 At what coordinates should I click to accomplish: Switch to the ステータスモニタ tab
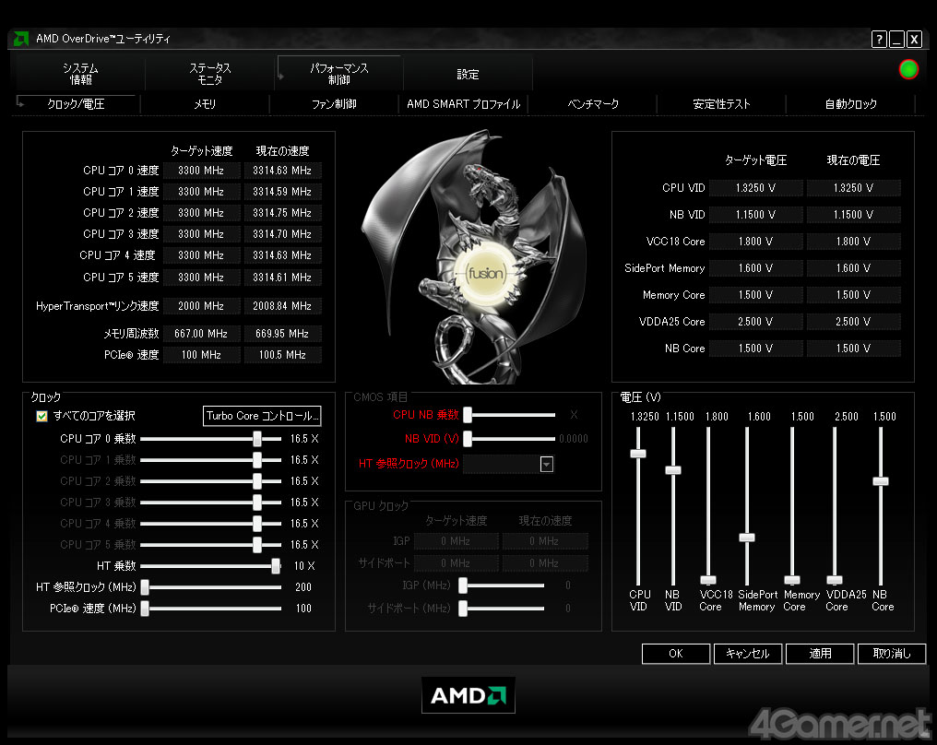coord(209,74)
